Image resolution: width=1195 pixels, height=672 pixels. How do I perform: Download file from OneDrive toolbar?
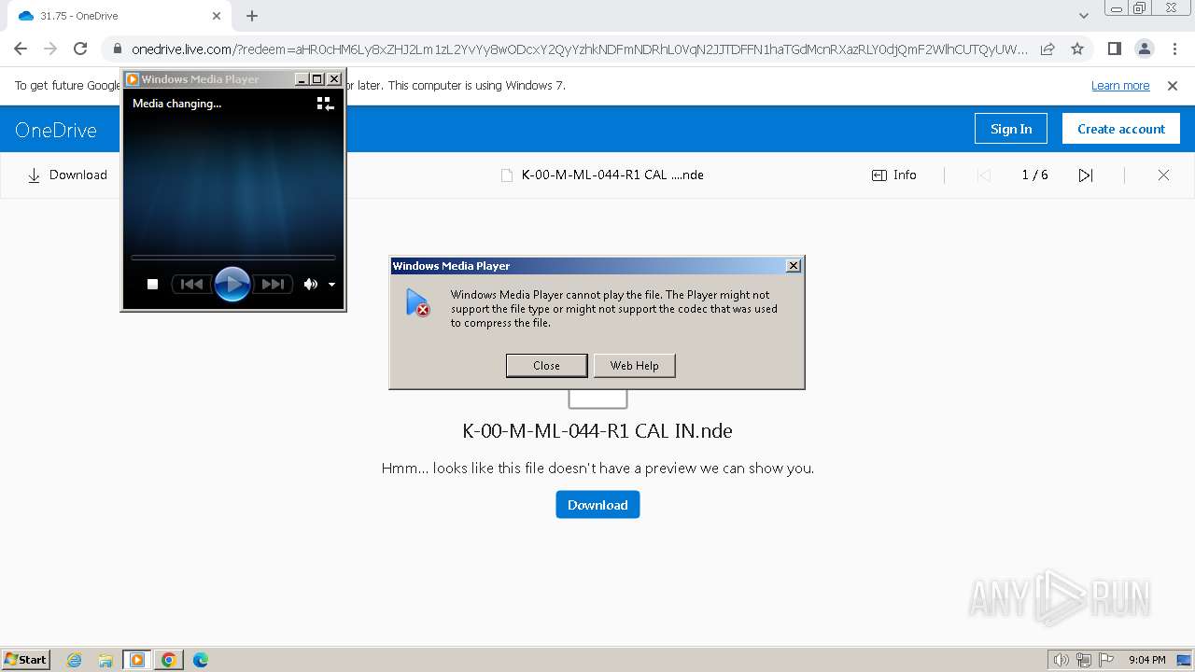click(x=67, y=175)
